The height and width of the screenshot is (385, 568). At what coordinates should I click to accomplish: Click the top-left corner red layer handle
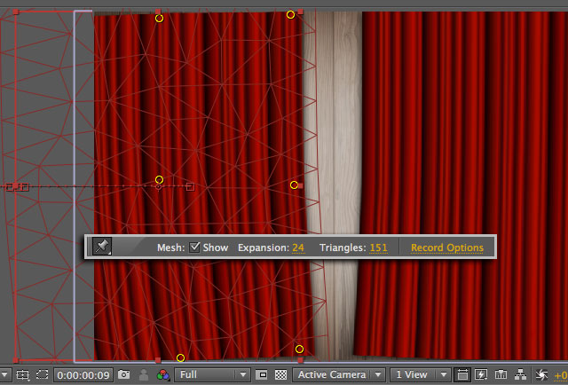(16, 12)
